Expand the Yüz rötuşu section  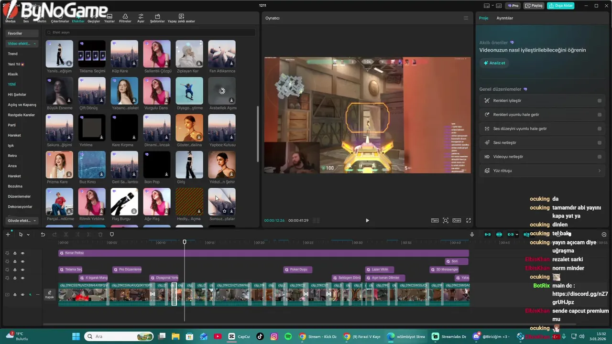(x=600, y=171)
